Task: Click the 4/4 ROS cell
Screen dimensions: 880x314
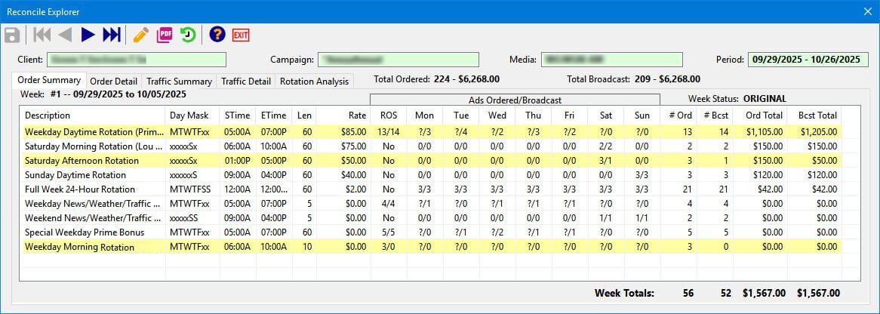Action: pyautogui.click(x=389, y=203)
